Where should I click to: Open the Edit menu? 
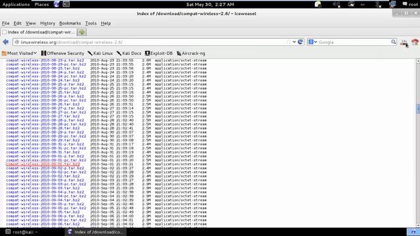[18, 24]
